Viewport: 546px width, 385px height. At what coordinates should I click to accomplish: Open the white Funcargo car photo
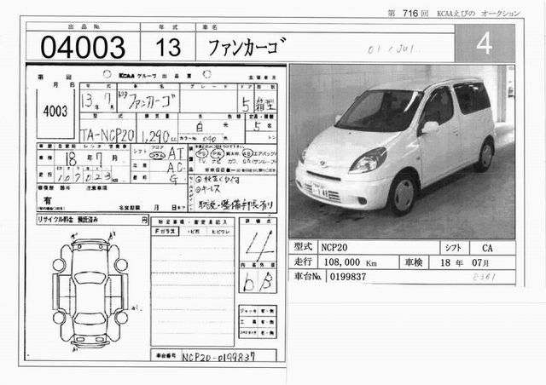[x=402, y=152]
